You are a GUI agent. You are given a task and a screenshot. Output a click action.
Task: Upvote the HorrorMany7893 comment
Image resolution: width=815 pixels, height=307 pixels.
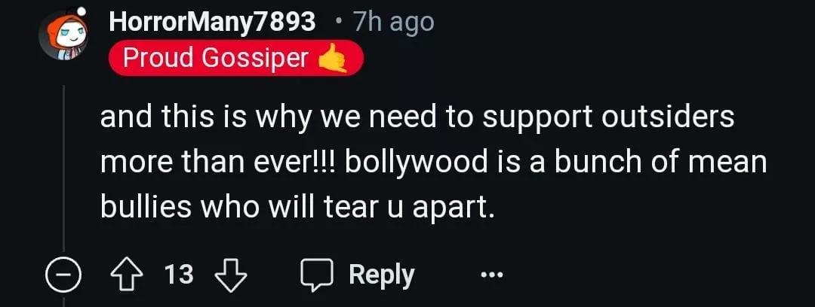click(x=125, y=275)
